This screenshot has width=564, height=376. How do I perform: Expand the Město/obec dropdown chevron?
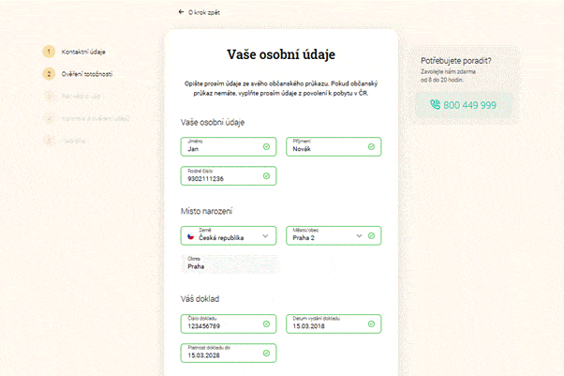[x=359, y=236]
